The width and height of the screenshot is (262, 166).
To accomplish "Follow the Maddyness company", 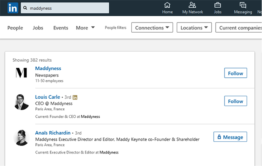I will coord(236,73).
